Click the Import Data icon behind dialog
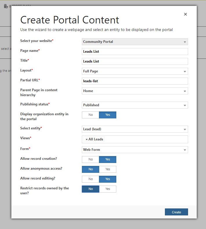This screenshot has height=229, width=206. 6,6
